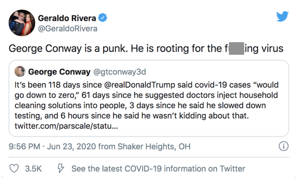The height and width of the screenshot is (187, 304).
Task: Open See the latest COVID-19 information link
Action: click(158, 169)
